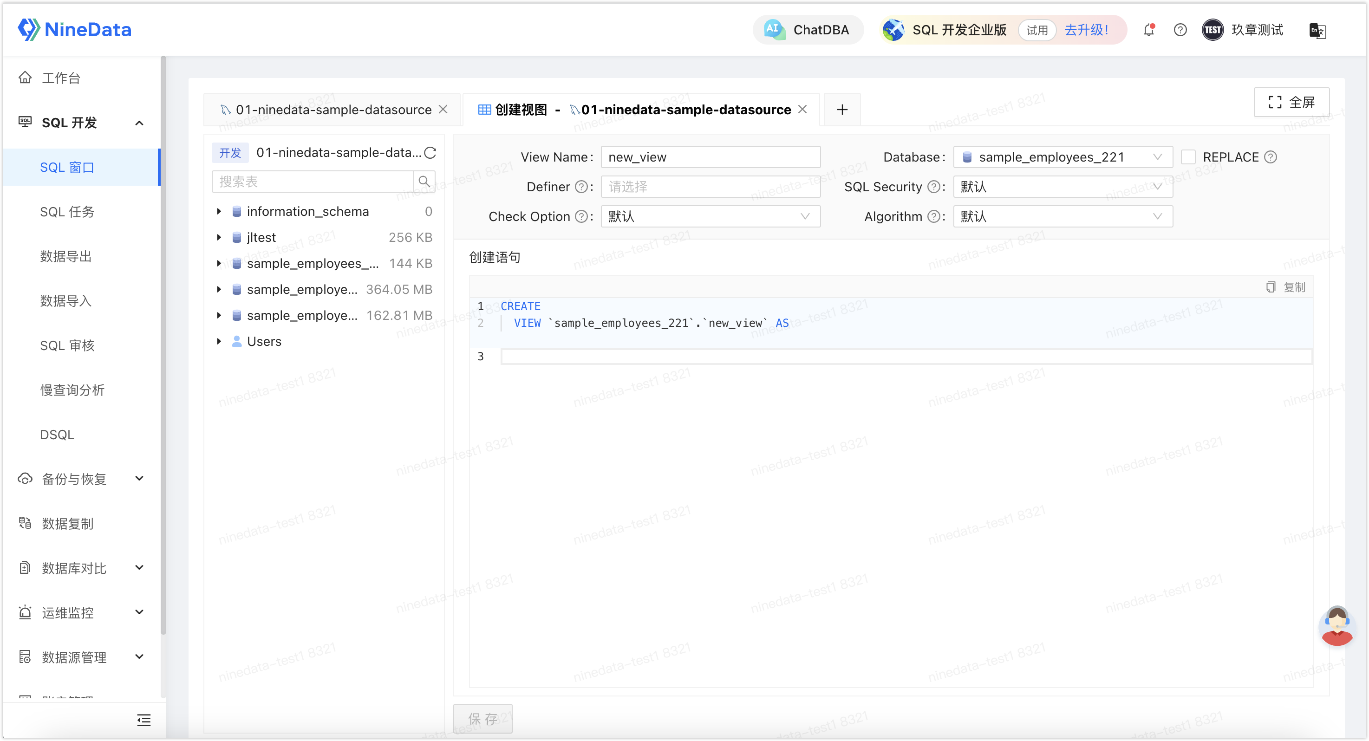Click the 开发 environment tag
Screen dimensions: 1369x741
click(230, 153)
